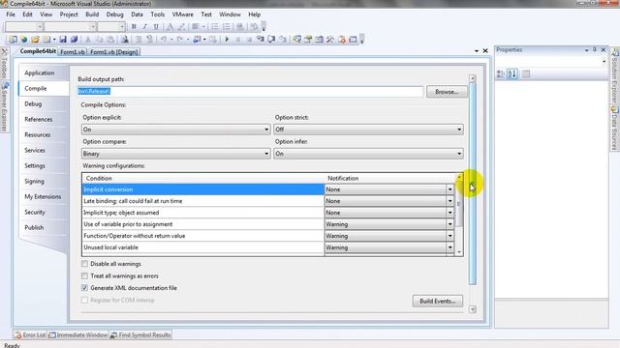This screenshot has width=620, height=348.
Task: Select the My Extensions side tab
Action: coord(43,196)
